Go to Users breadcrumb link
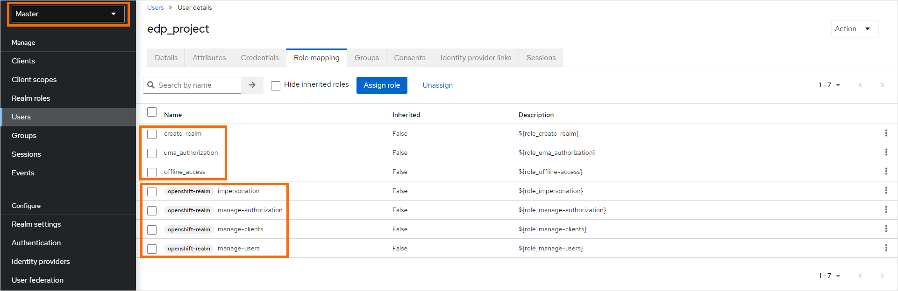This screenshot has width=898, height=291. click(155, 7)
